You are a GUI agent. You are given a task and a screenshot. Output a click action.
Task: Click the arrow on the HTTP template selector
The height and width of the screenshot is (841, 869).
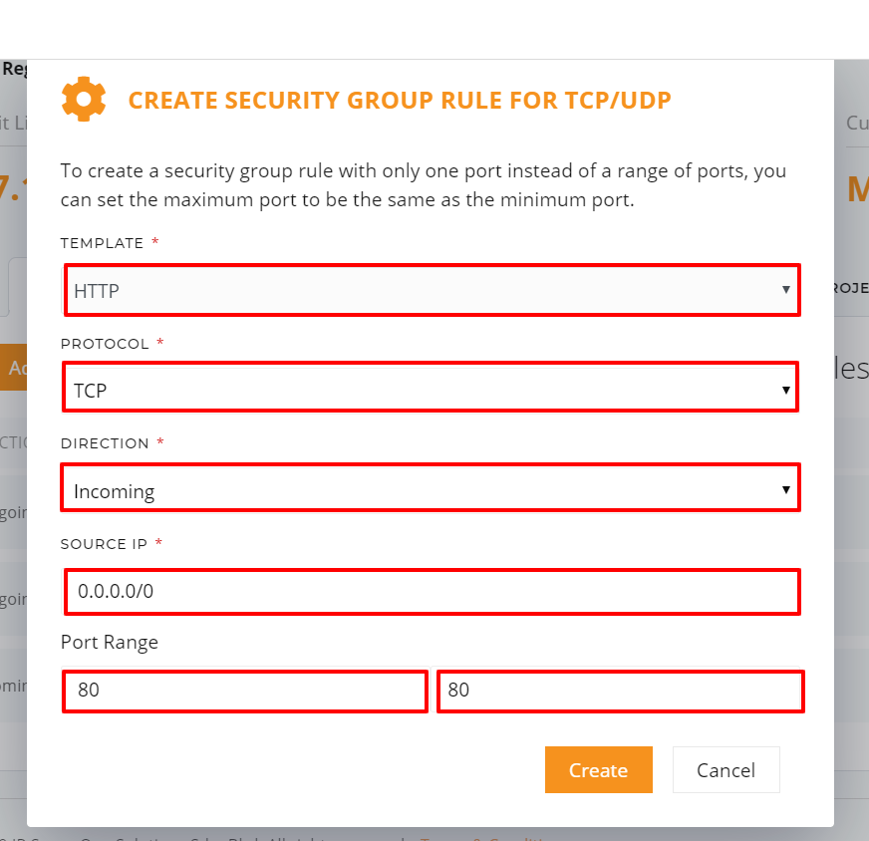point(785,290)
